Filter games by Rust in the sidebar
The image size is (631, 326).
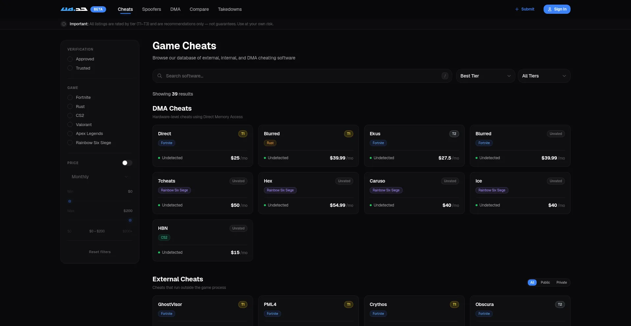click(x=76, y=107)
